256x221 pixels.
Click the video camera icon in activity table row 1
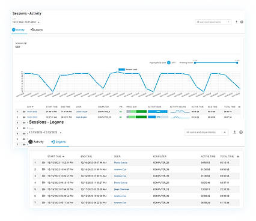(x=24, y=112)
